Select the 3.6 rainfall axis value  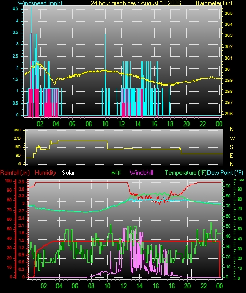22,189
